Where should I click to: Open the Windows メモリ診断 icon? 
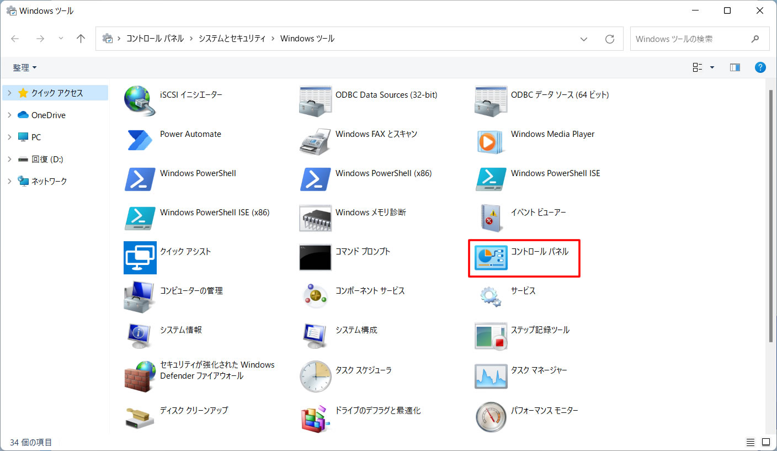[x=315, y=219]
